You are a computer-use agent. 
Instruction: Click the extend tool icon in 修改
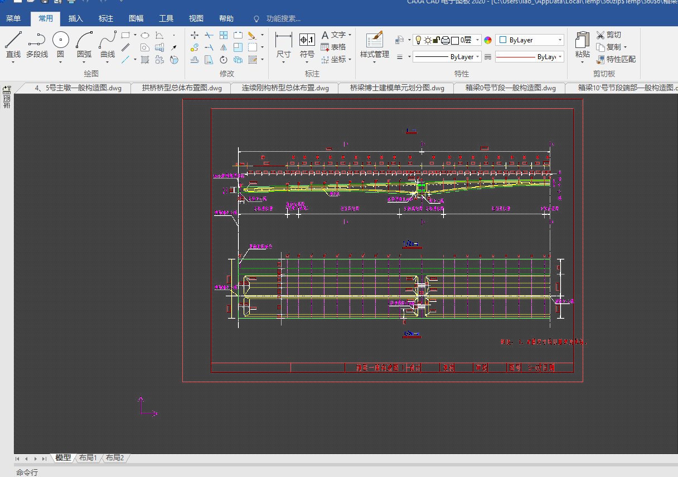click(209, 47)
